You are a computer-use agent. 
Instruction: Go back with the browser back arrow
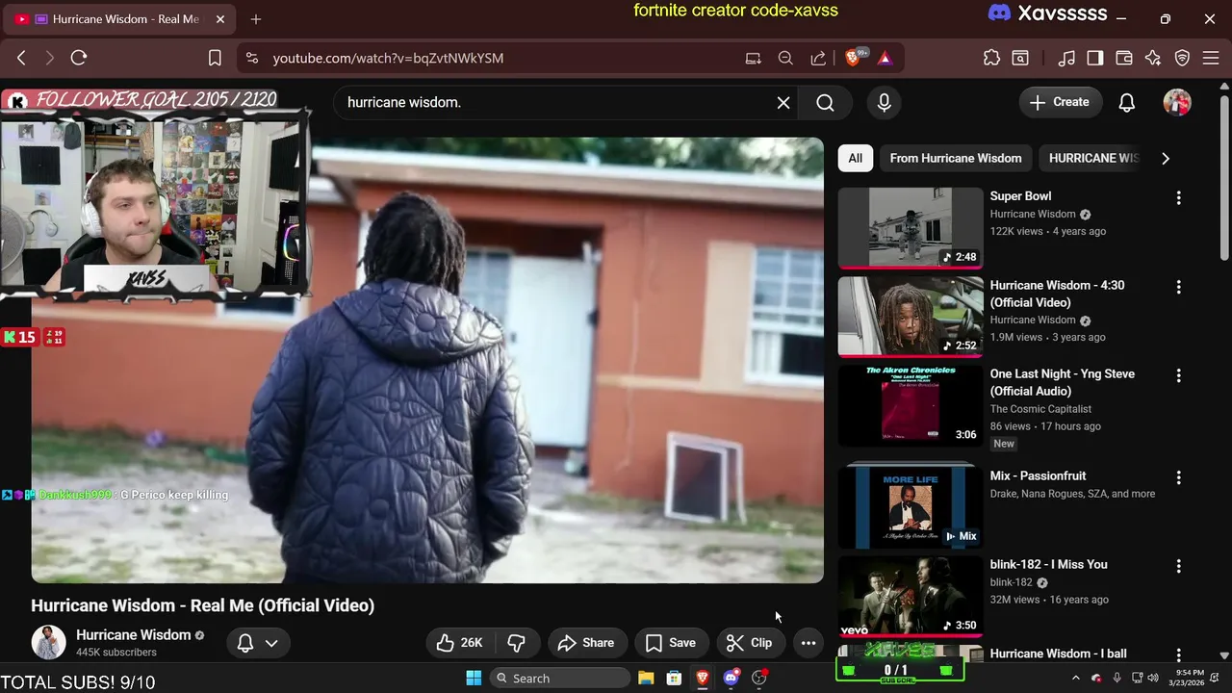[21, 58]
